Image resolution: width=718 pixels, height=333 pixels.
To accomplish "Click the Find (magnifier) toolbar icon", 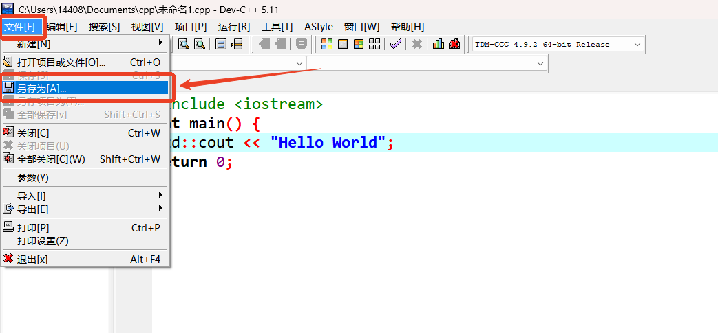I will (x=184, y=44).
